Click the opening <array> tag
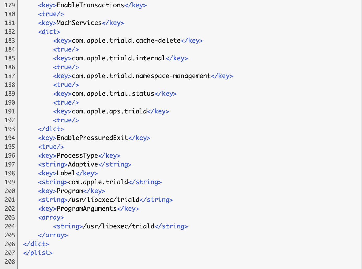362x269 pixels. click(51, 217)
